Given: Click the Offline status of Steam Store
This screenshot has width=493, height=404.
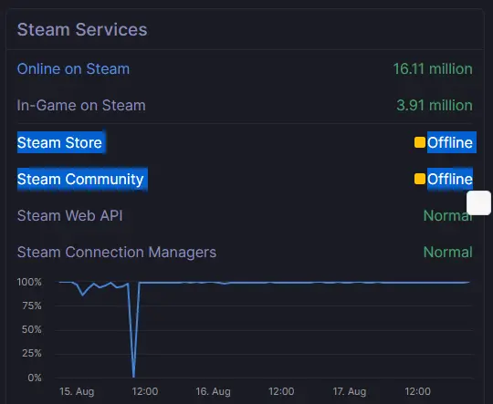Looking at the screenshot, I should pos(449,142).
